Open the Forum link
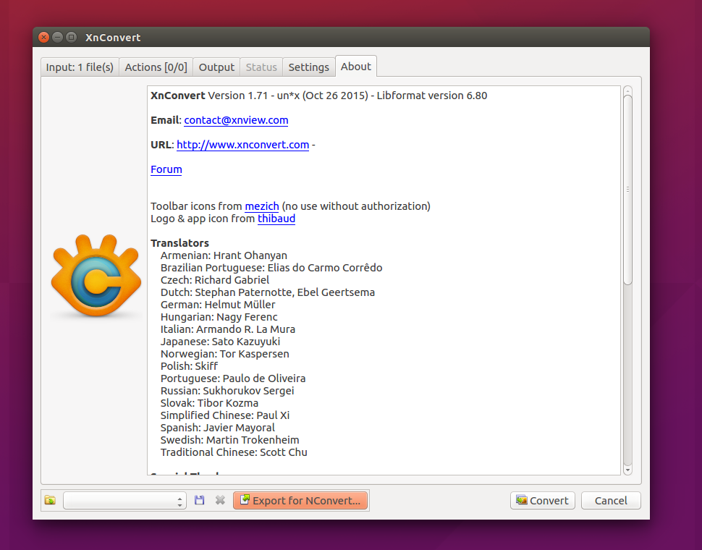Viewport: 702px width, 550px height. [x=166, y=169]
